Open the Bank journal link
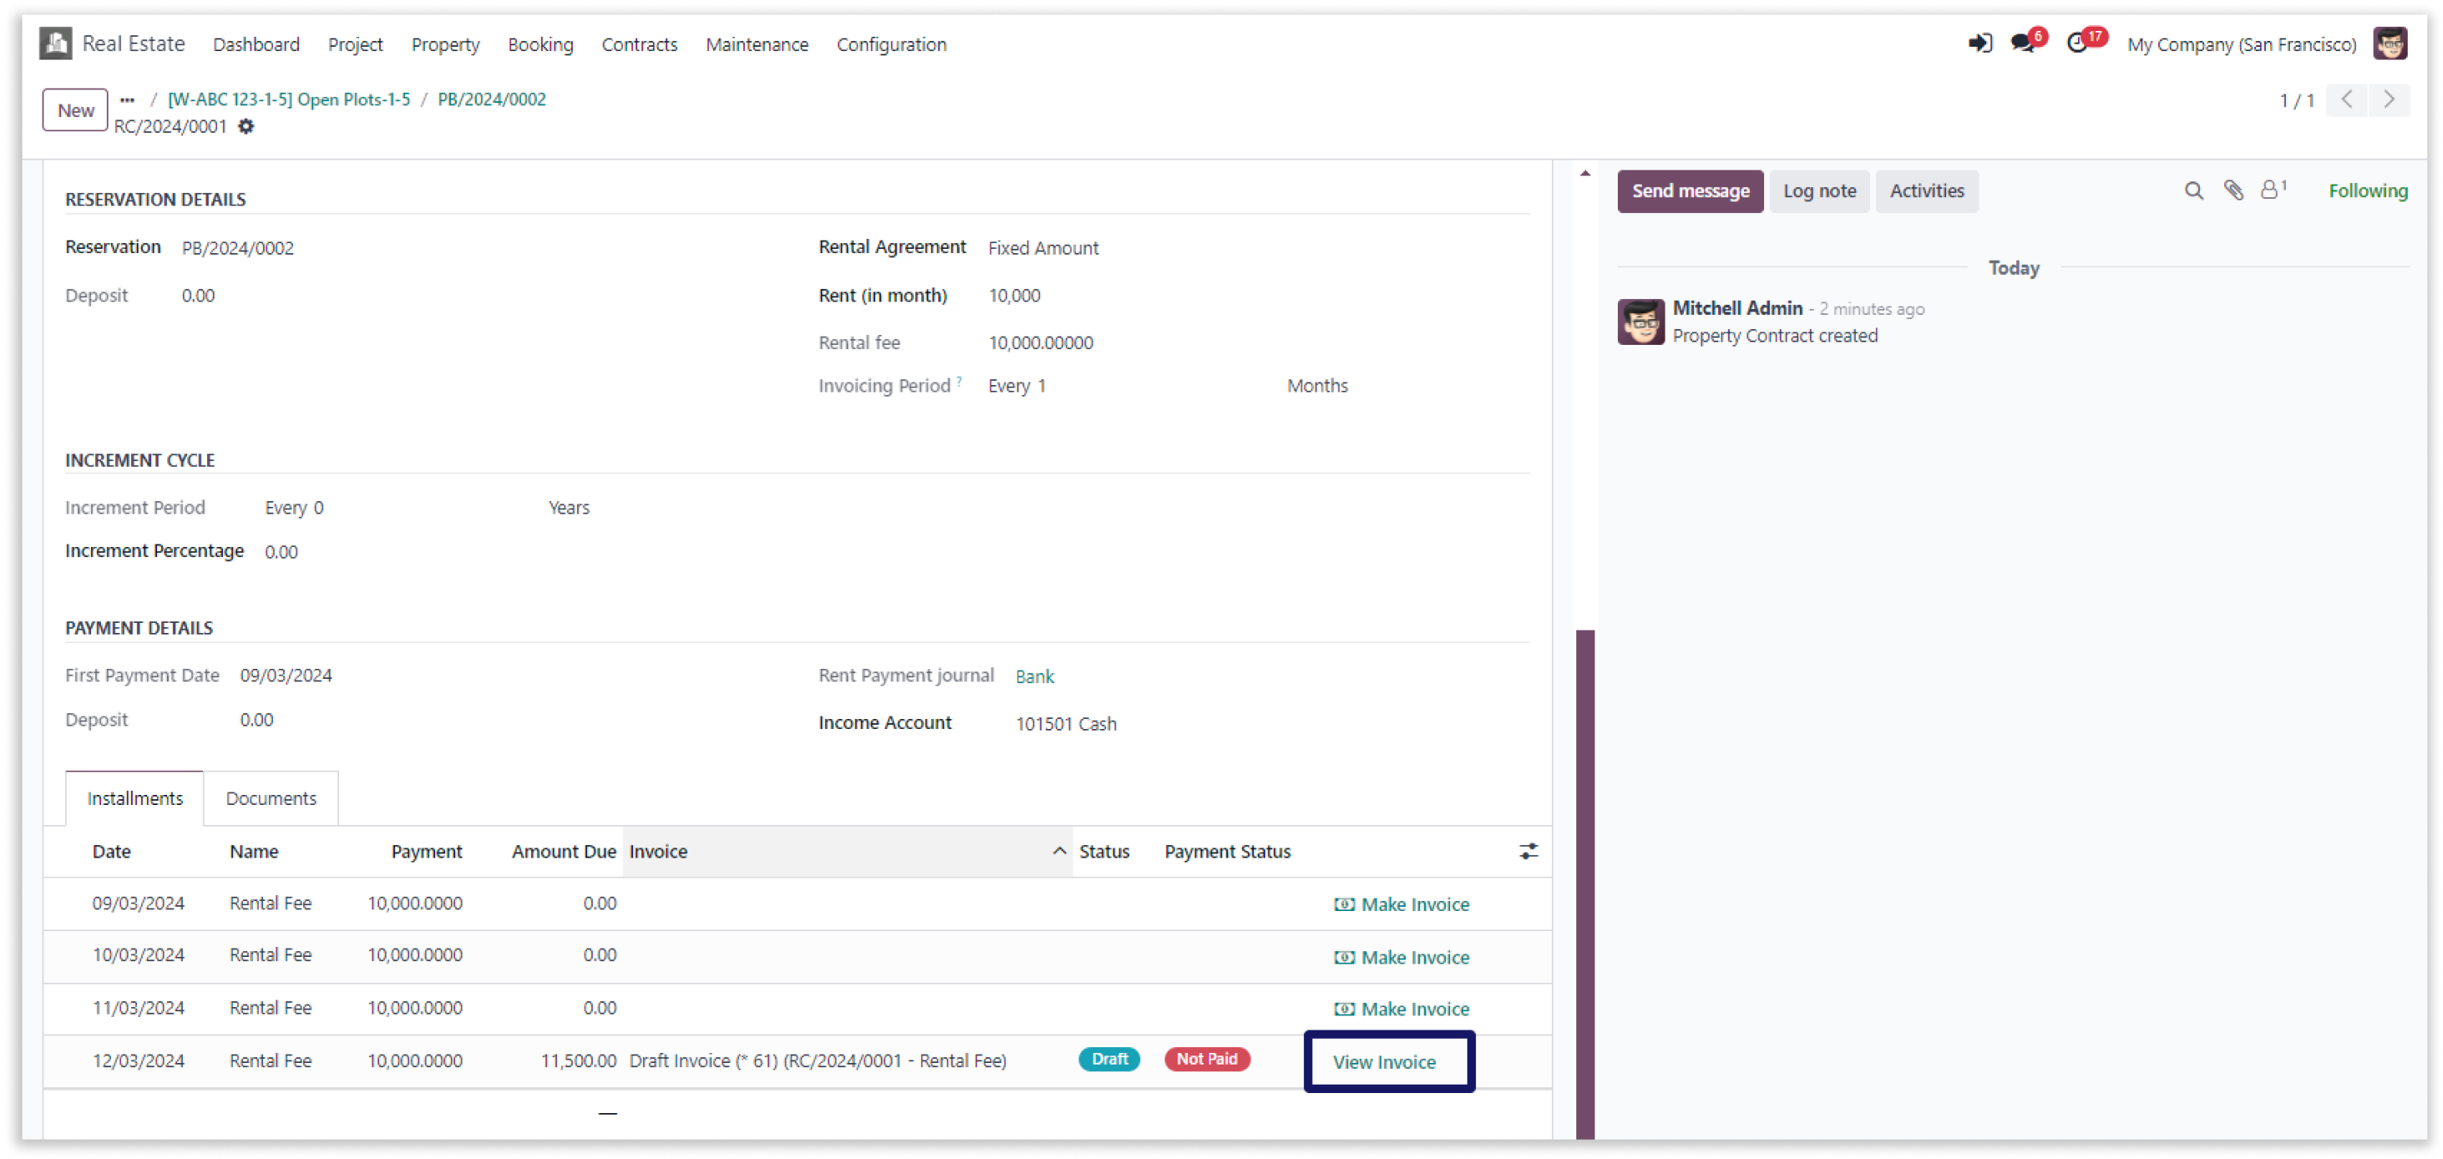Image resolution: width=2443 pixels, height=1159 pixels. coord(1035,676)
